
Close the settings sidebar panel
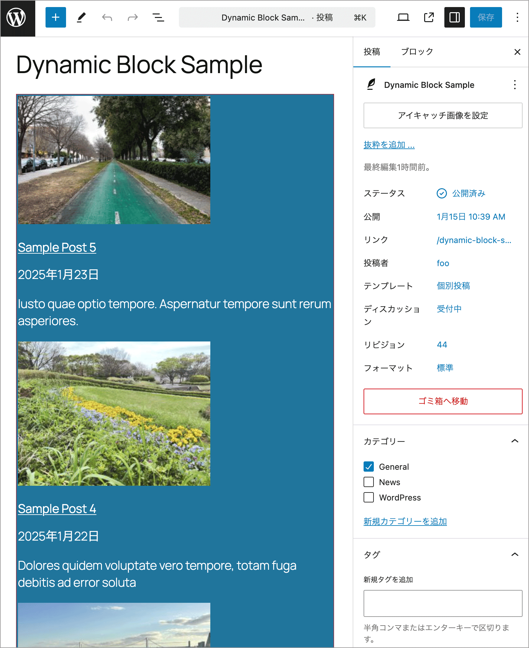(517, 52)
